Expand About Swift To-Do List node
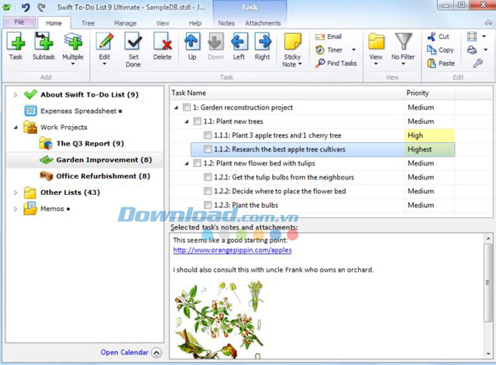Viewport: 496px width, 365px height. (x=15, y=94)
